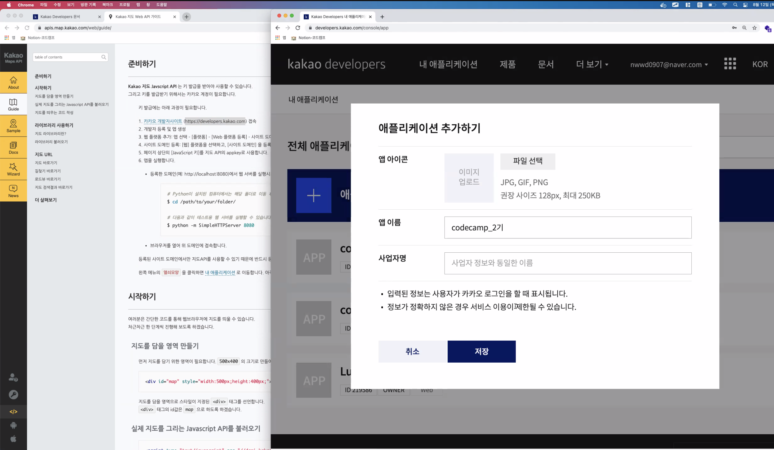This screenshot has width=774, height=450.
Task: Click the key icon in left sidebar
Action: click(13, 395)
